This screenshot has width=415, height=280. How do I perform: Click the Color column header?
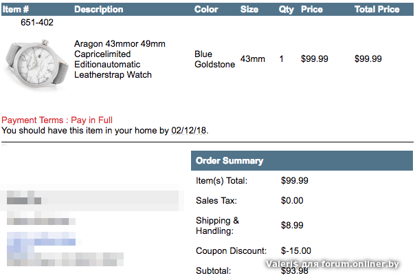tap(206, 10)
